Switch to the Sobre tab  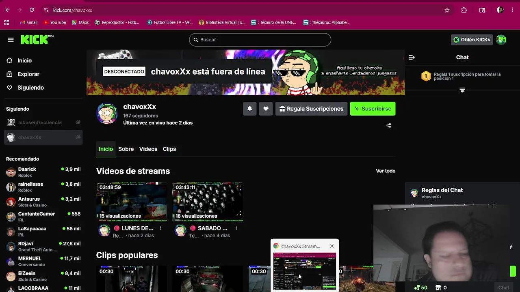(x=126, y=149)
